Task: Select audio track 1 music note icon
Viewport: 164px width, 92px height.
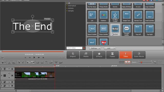Action: point(5,86)
